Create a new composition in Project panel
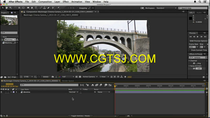210x118 pixels. pos(9,77)
